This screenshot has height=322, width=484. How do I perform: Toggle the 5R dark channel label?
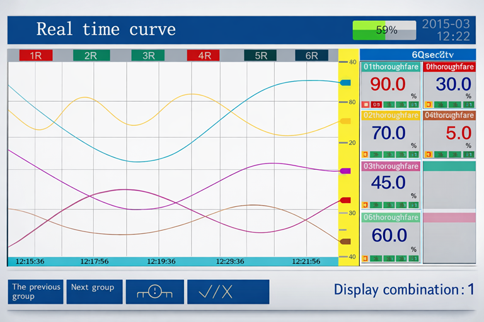260,55
